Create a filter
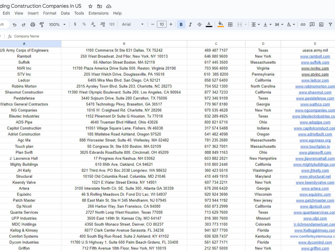The width and height of the screenshot is (335, 251). pyautogui.click(x=330, y=24)
